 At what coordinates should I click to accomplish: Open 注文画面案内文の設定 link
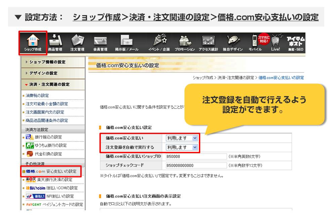(45, 112)
